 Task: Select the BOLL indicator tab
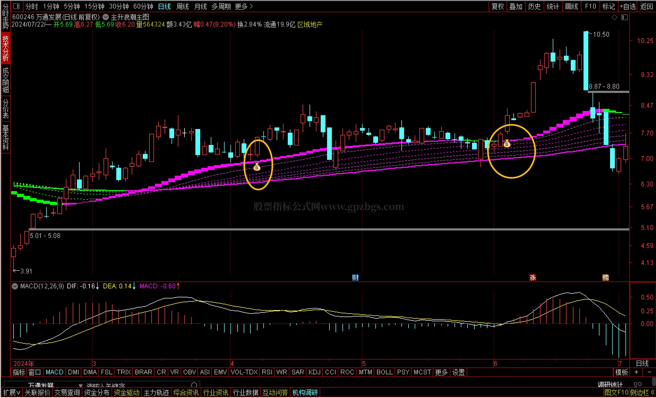pos(384,372)
